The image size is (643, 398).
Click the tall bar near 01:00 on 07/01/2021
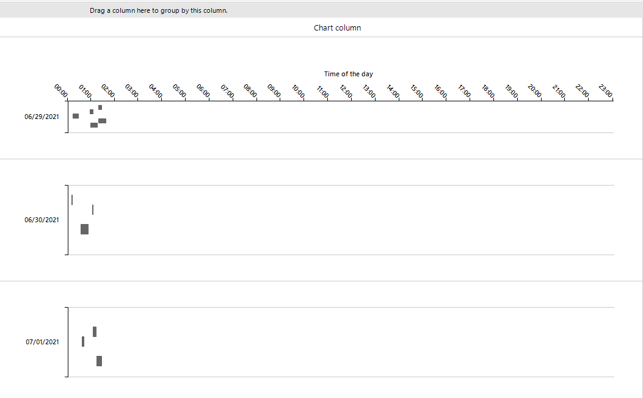[94, 331]
